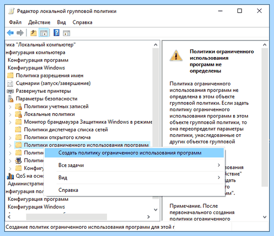Click the printer icon beside Развернутые принтеры
This screenshot has width=274, height=236.
point(10,91)
